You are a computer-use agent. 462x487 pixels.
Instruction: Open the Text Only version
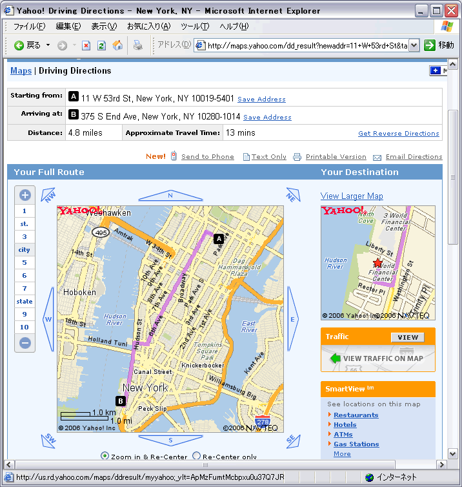(269, 156)
